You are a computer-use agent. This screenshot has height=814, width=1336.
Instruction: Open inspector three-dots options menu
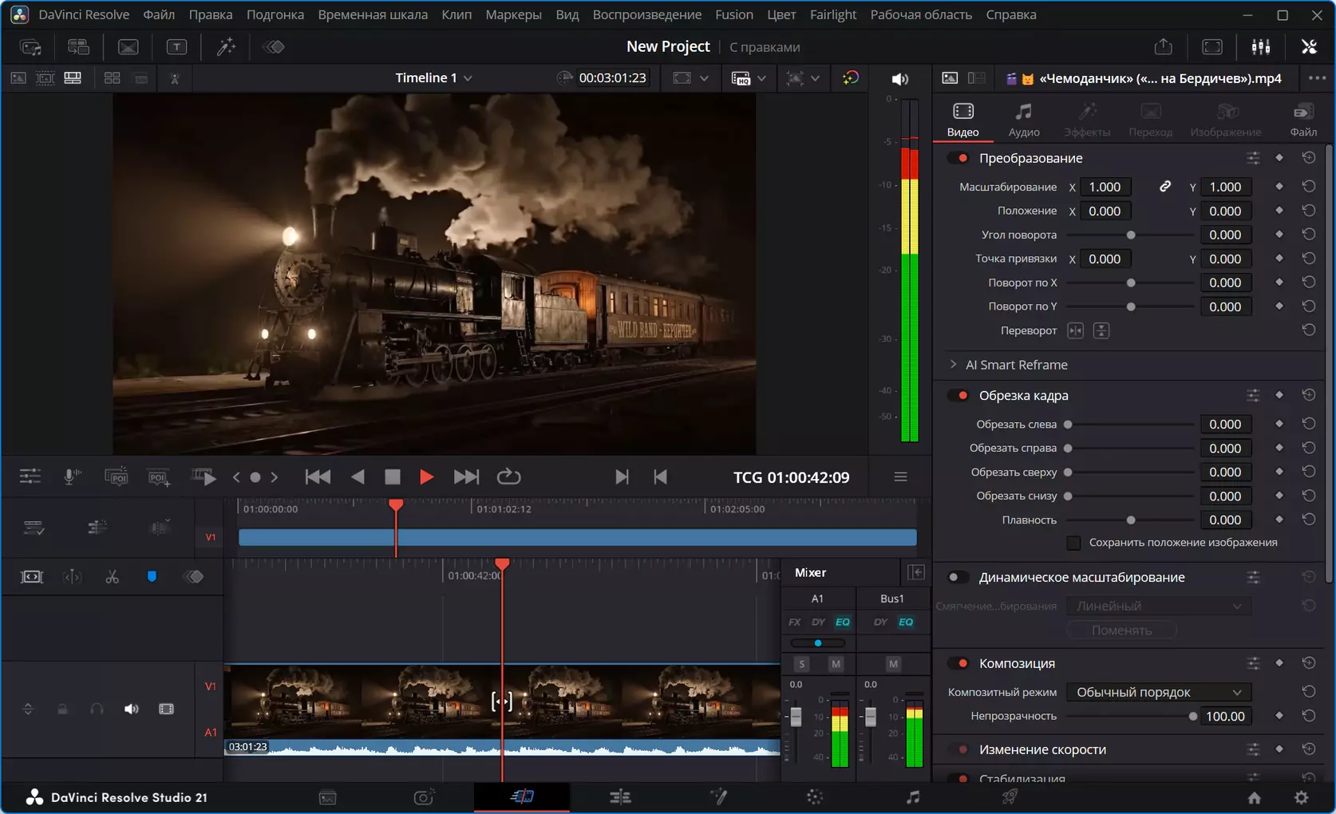pyautogui.click(x=1317, y=78)
